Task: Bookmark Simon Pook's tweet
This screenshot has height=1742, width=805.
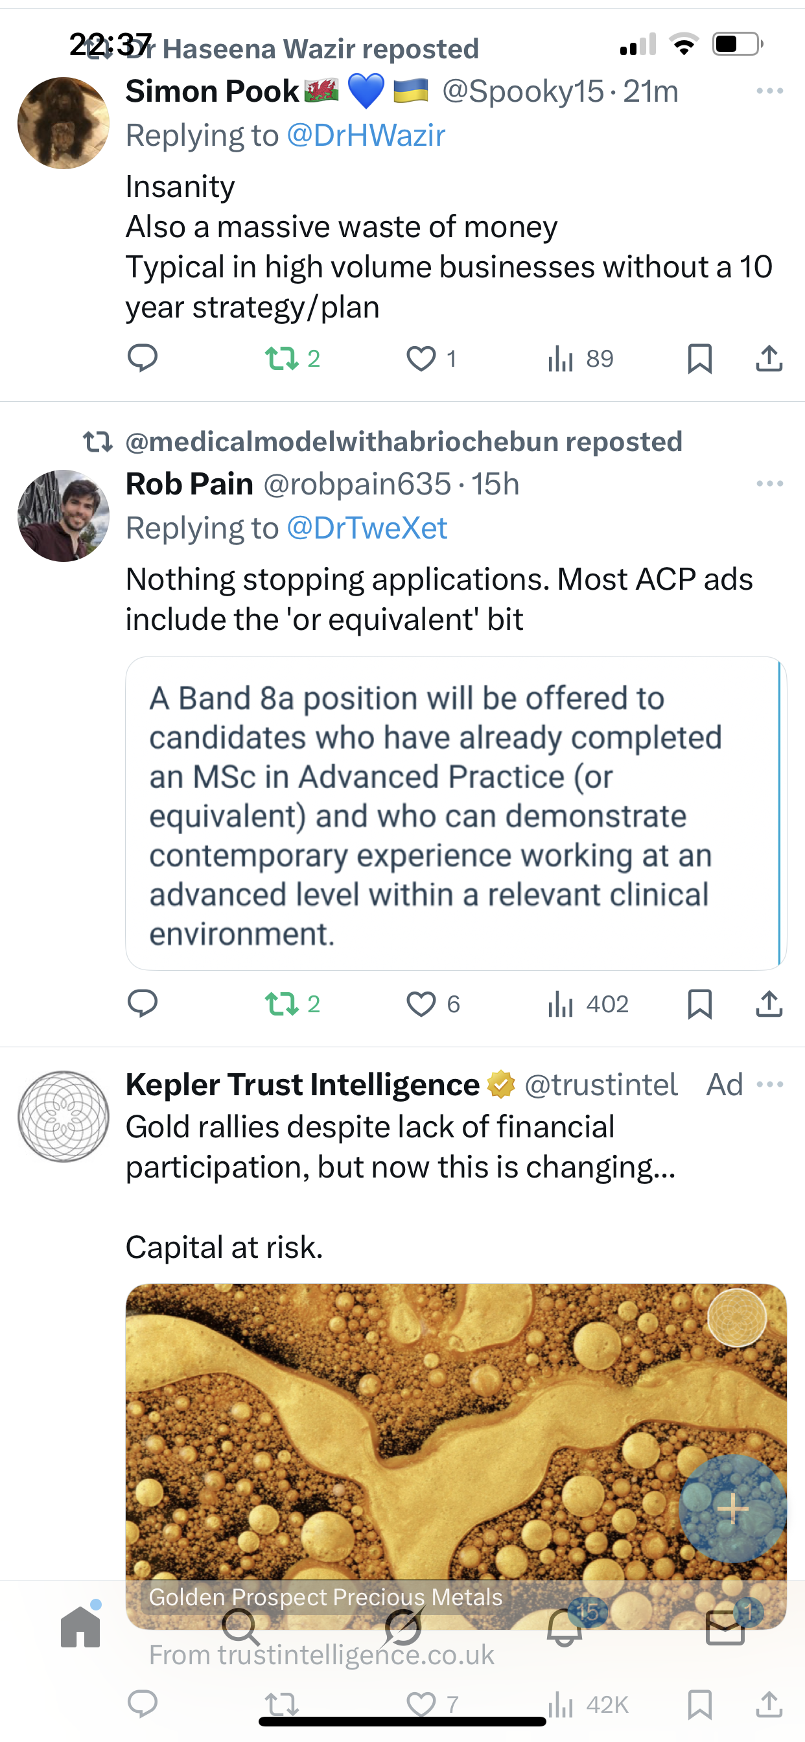Action: (x=699, y=358)
